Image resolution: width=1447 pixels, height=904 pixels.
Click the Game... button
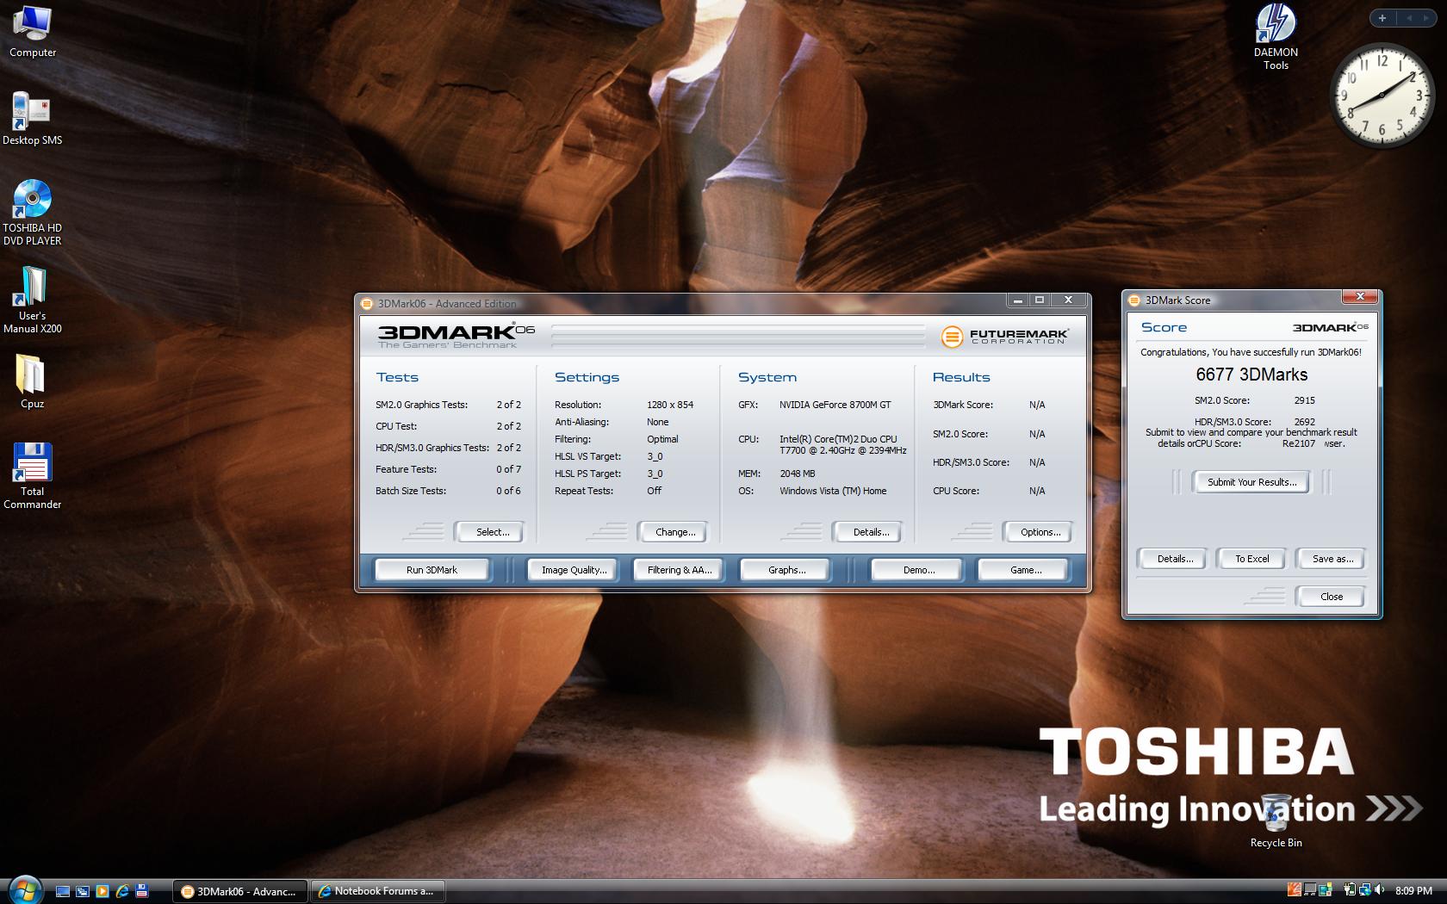click(x=1025, y=570)
